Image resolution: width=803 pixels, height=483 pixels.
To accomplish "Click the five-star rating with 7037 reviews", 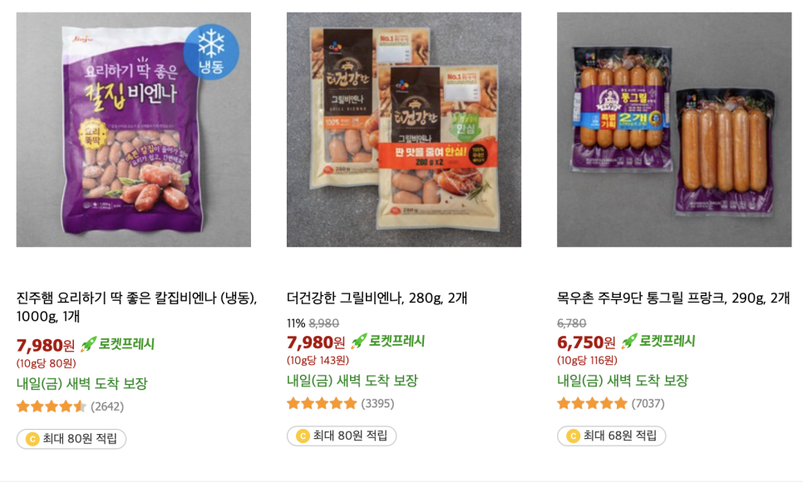I will point(592,404).
